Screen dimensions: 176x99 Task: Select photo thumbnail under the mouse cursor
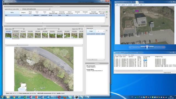(16, 35)
